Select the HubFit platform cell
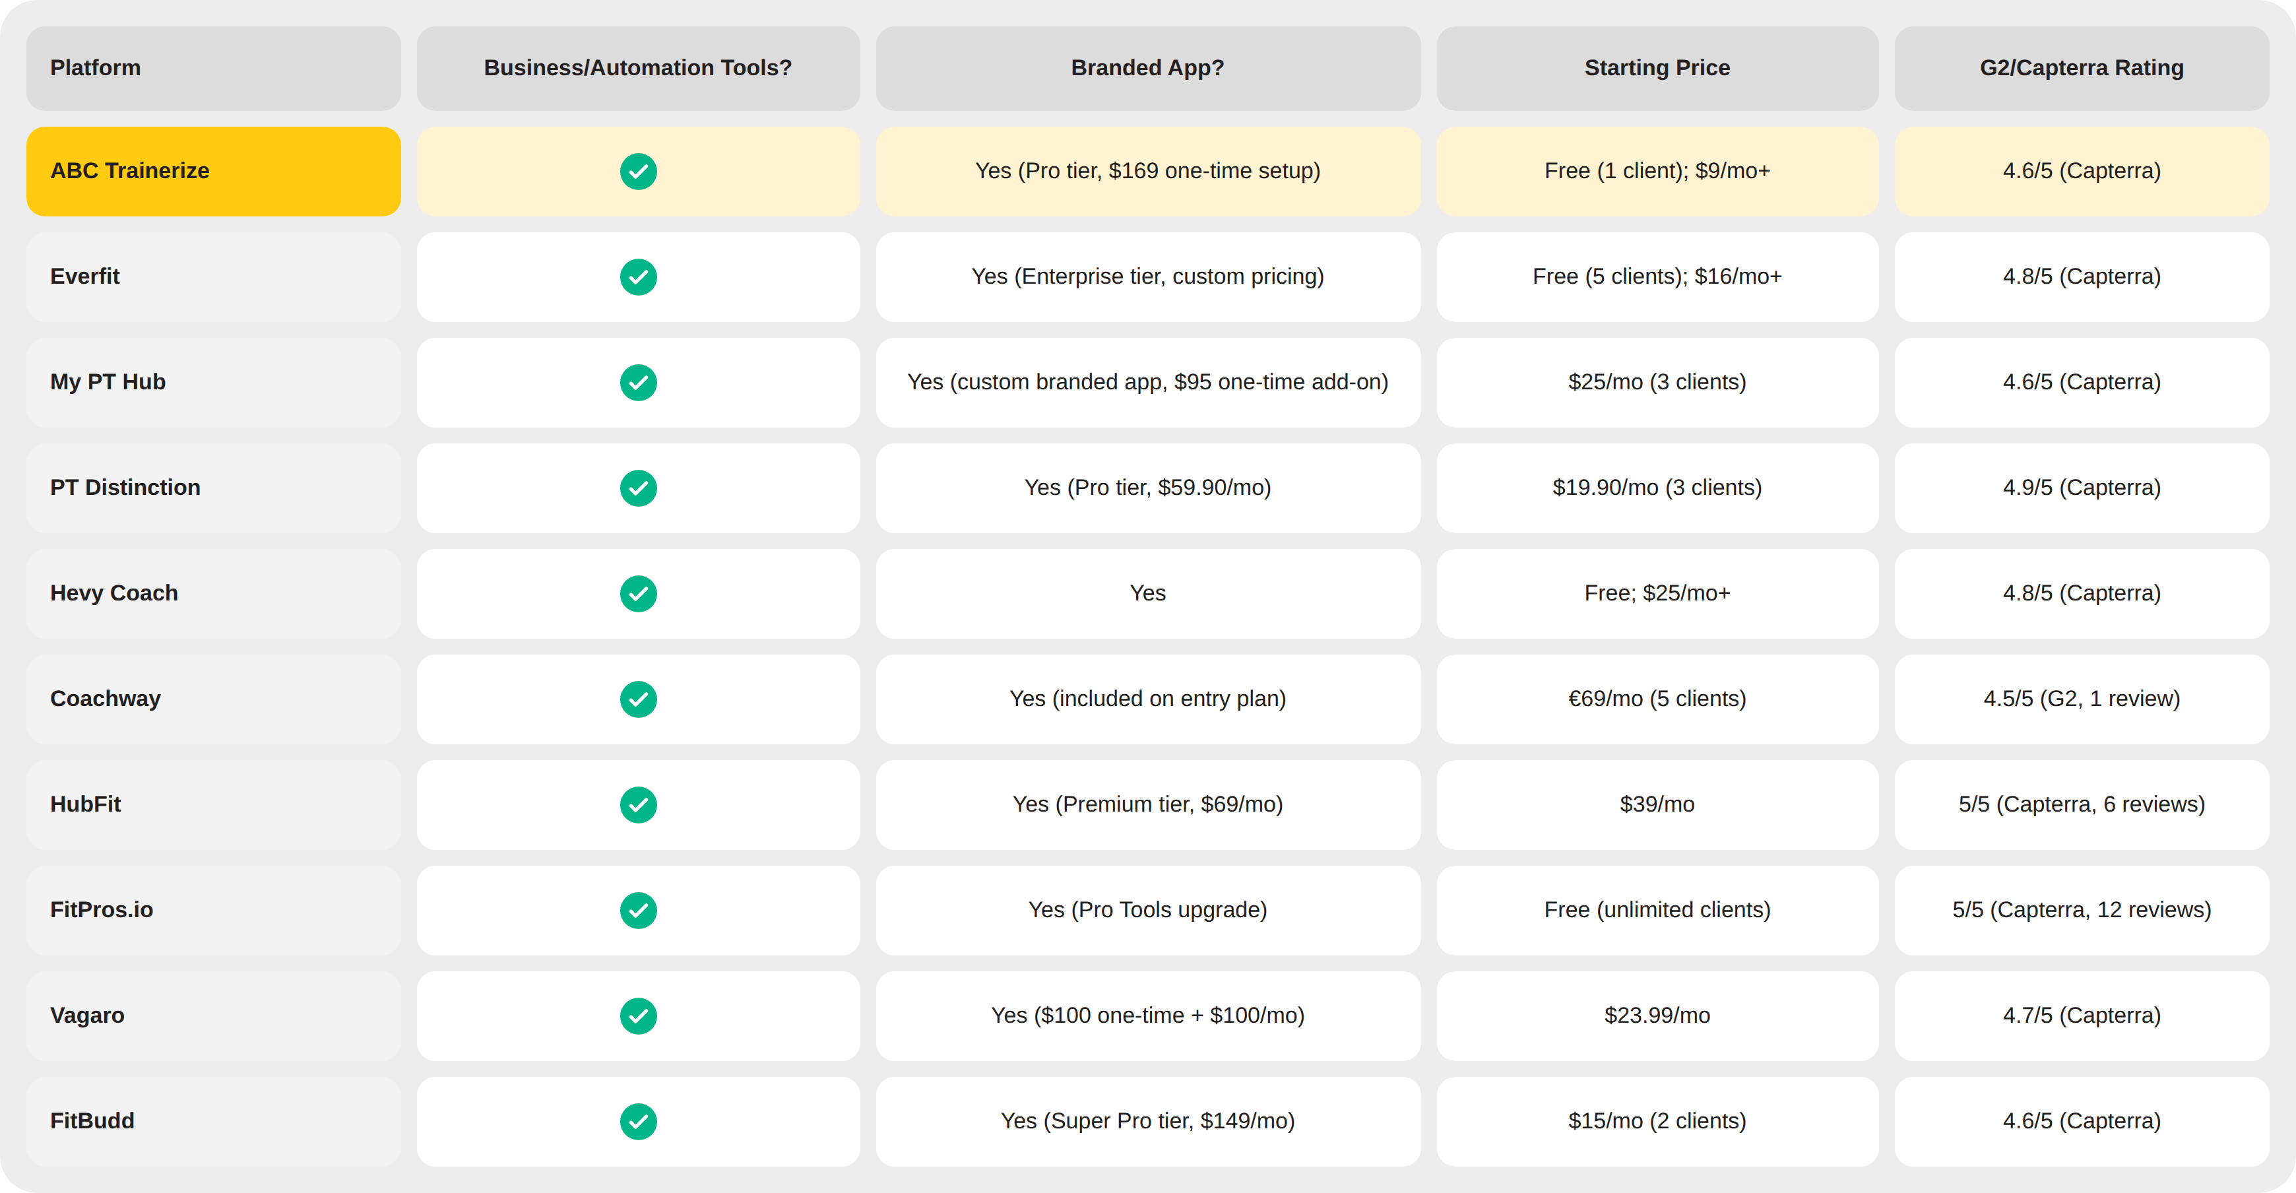2296x1193 pixels. click(x=213, y=805)
